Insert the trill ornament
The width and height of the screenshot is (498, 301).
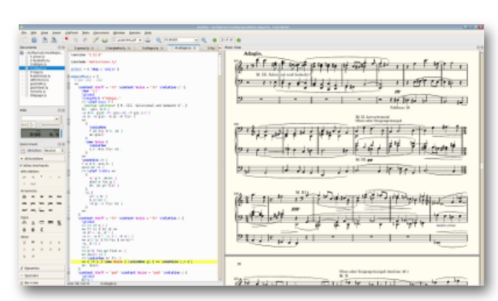24,197
